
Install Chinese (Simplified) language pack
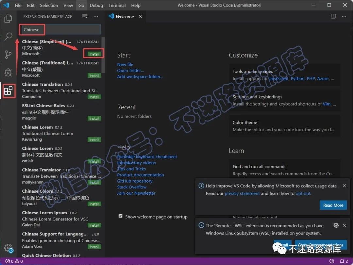pyautogui.click(x=94, y=54)
